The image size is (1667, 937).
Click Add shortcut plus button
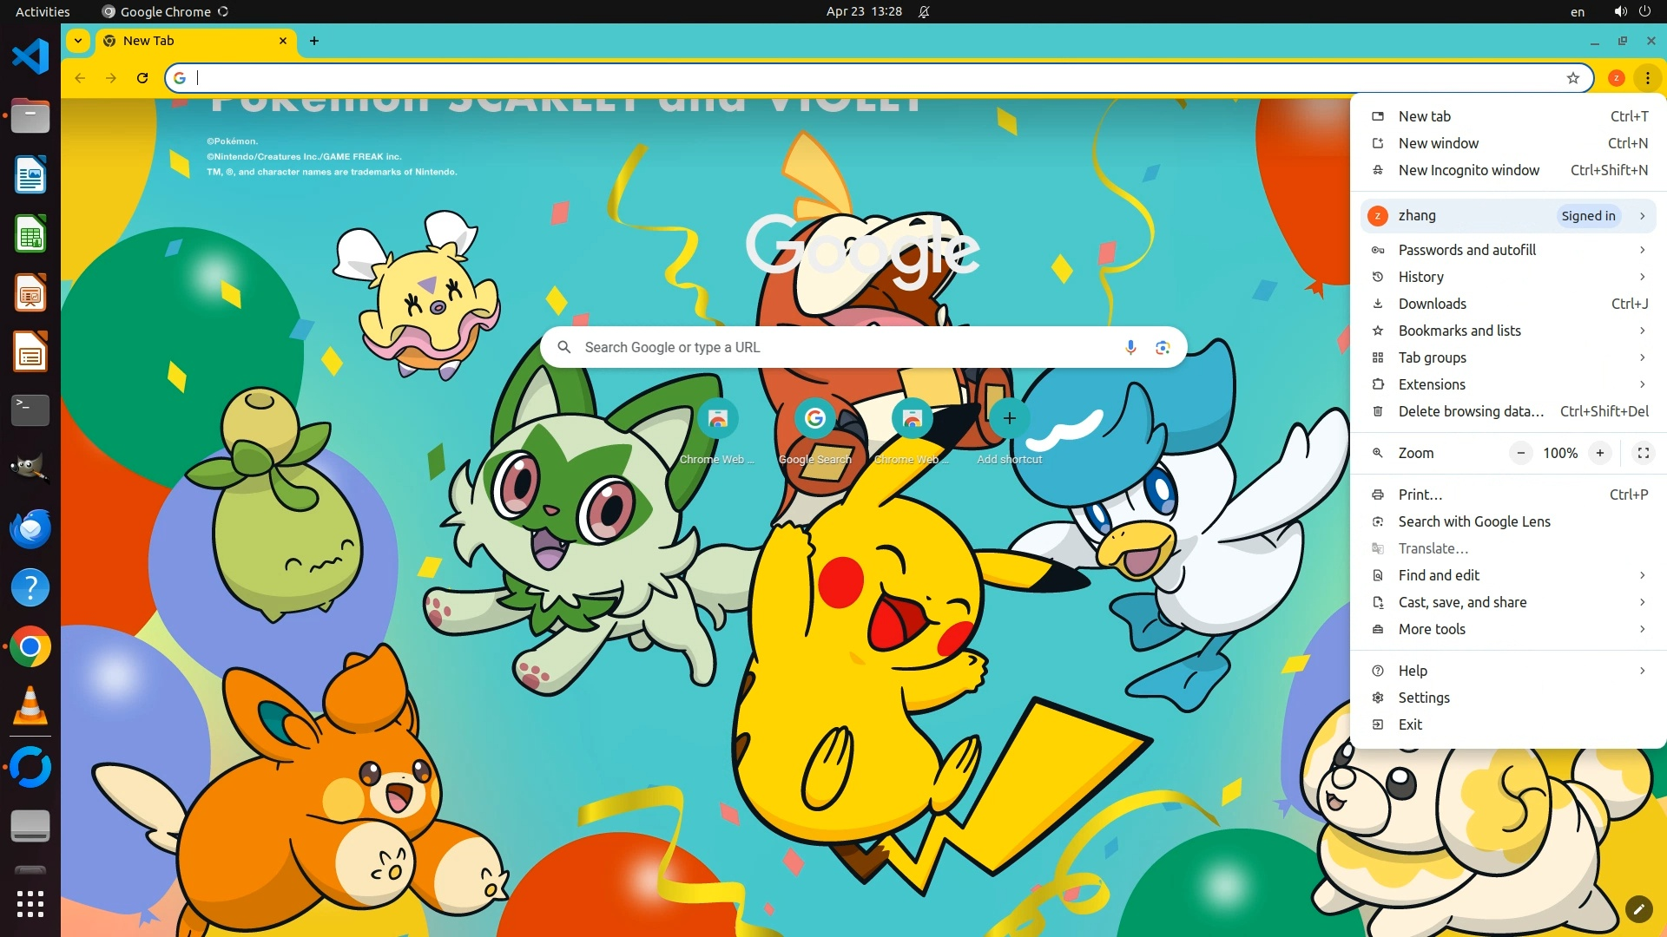click(1009, 419)
